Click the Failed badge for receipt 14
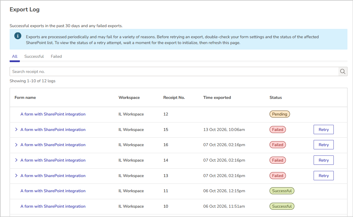 point(277,160)
